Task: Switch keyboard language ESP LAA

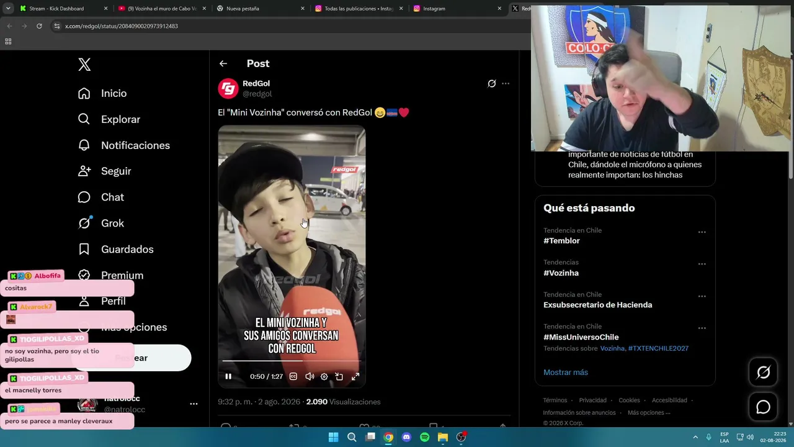Action: point(725,437)
